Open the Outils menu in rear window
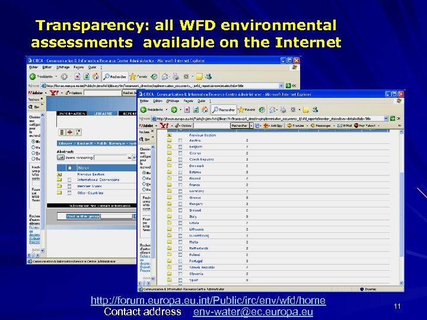This screenshot has width=427, height=320. click(92, 67)
